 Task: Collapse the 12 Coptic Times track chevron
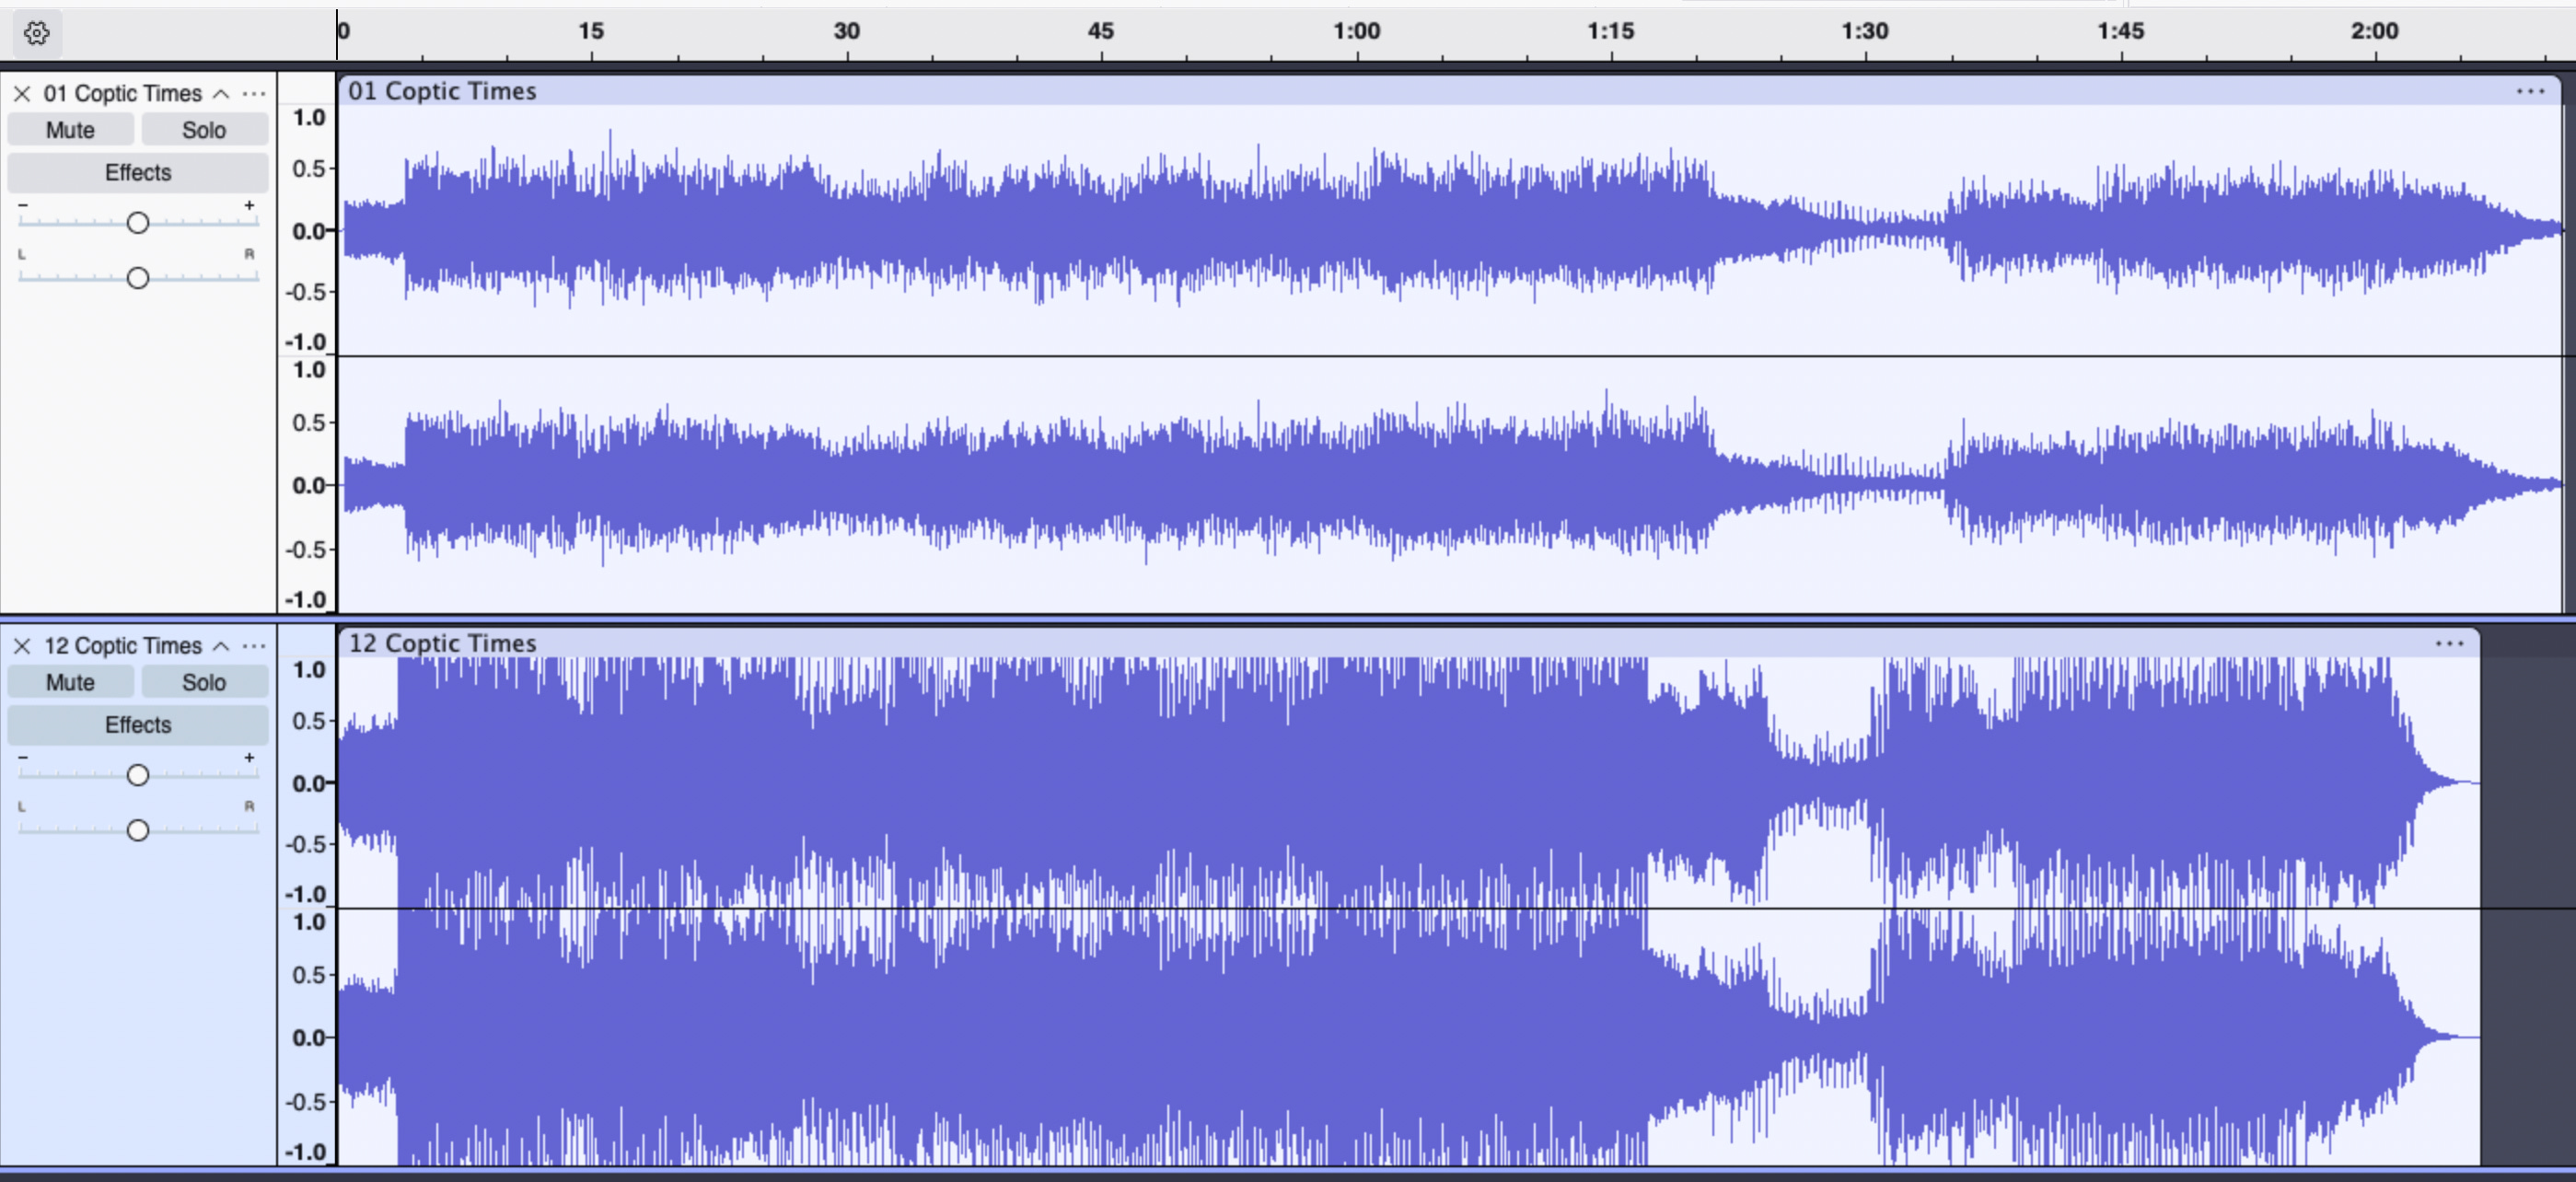221,646
